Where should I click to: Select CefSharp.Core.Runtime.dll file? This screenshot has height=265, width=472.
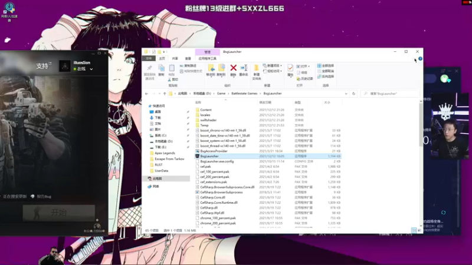pyautogui.click(x=219, y=203)
